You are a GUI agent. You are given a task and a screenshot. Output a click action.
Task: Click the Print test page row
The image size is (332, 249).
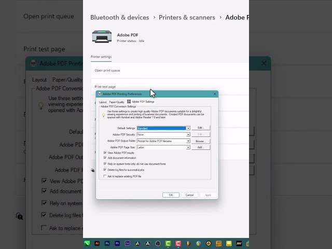[170, 87]
